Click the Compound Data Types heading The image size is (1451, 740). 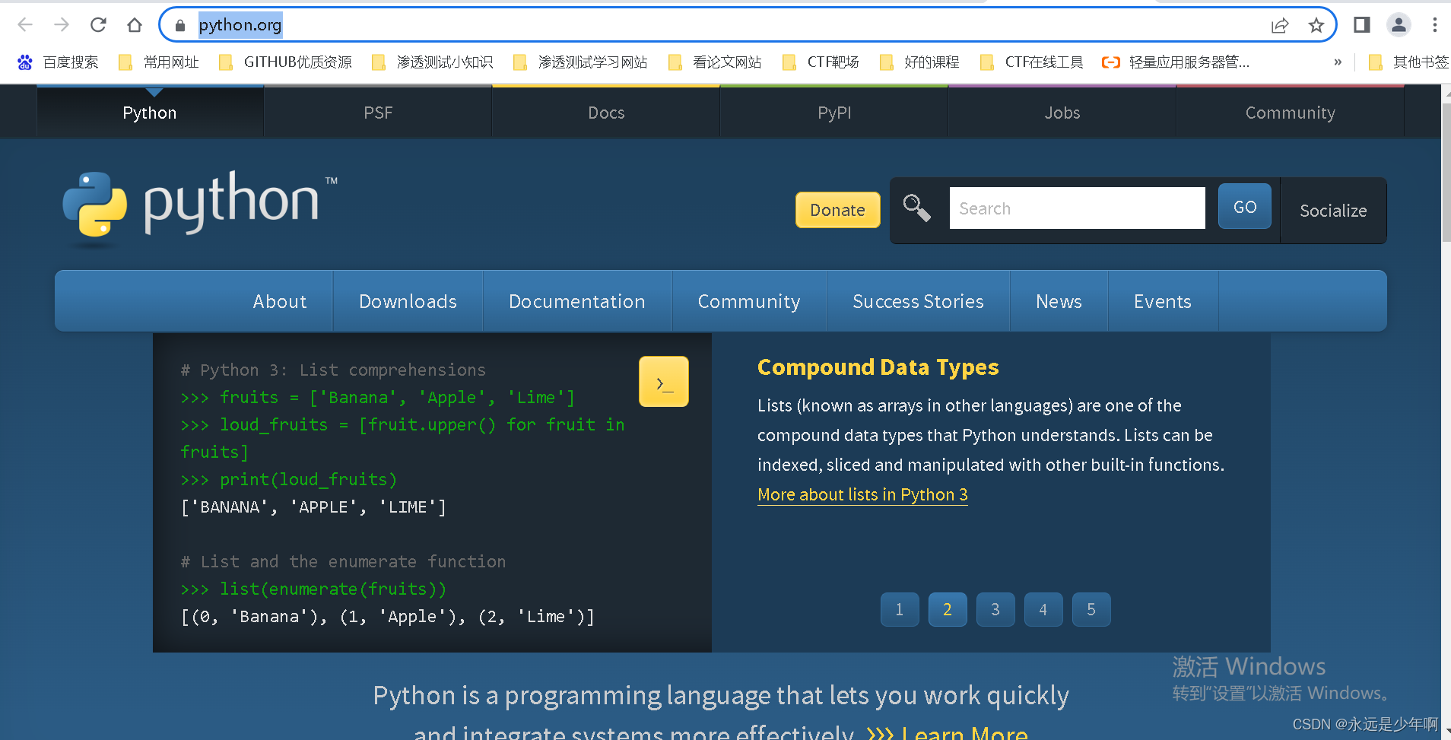(x=878, y=367)
